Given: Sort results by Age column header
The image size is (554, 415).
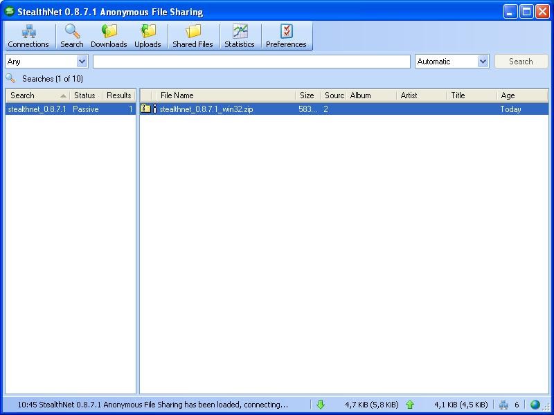Looking at the screenshot, I should pos(523,95).
